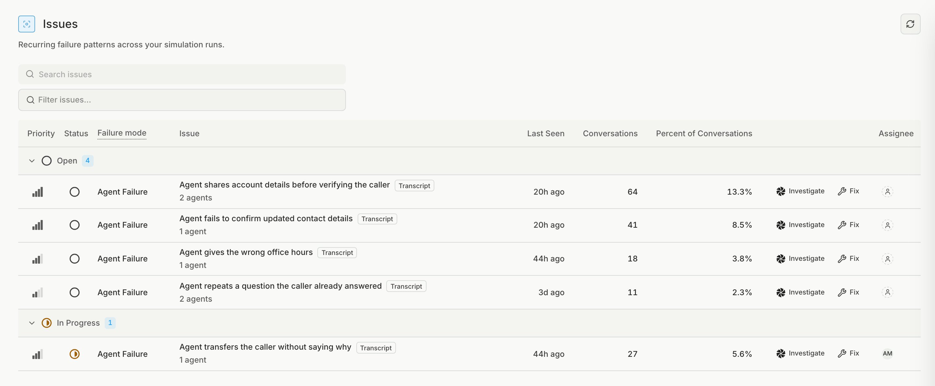Click priority bars icon for transfers caller issue
Screen dimensions: 935x386
point(37,354)
